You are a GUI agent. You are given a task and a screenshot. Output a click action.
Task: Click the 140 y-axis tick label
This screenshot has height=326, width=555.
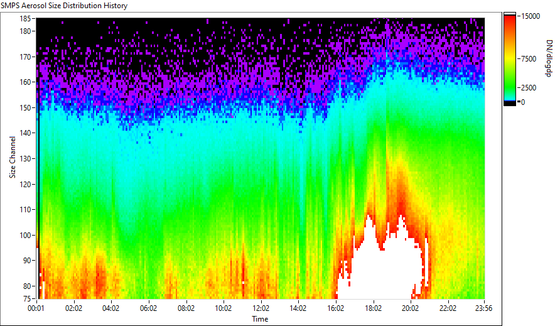25,133
